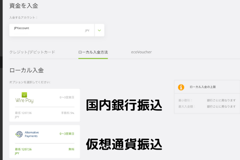Click Wire Pay 0~3営業日 processing time
This screenshot has width=240, height=160.
[x=68, y=97]
